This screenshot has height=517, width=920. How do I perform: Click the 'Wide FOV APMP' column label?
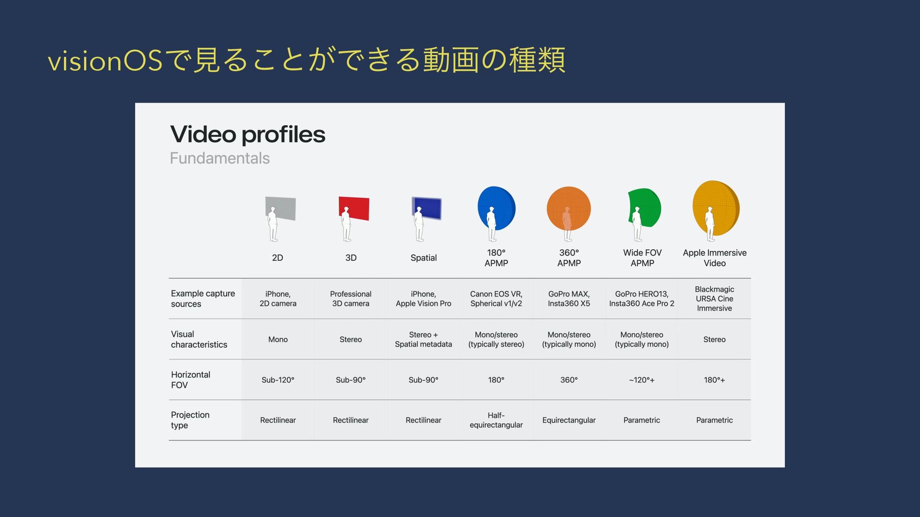point(642,258)
